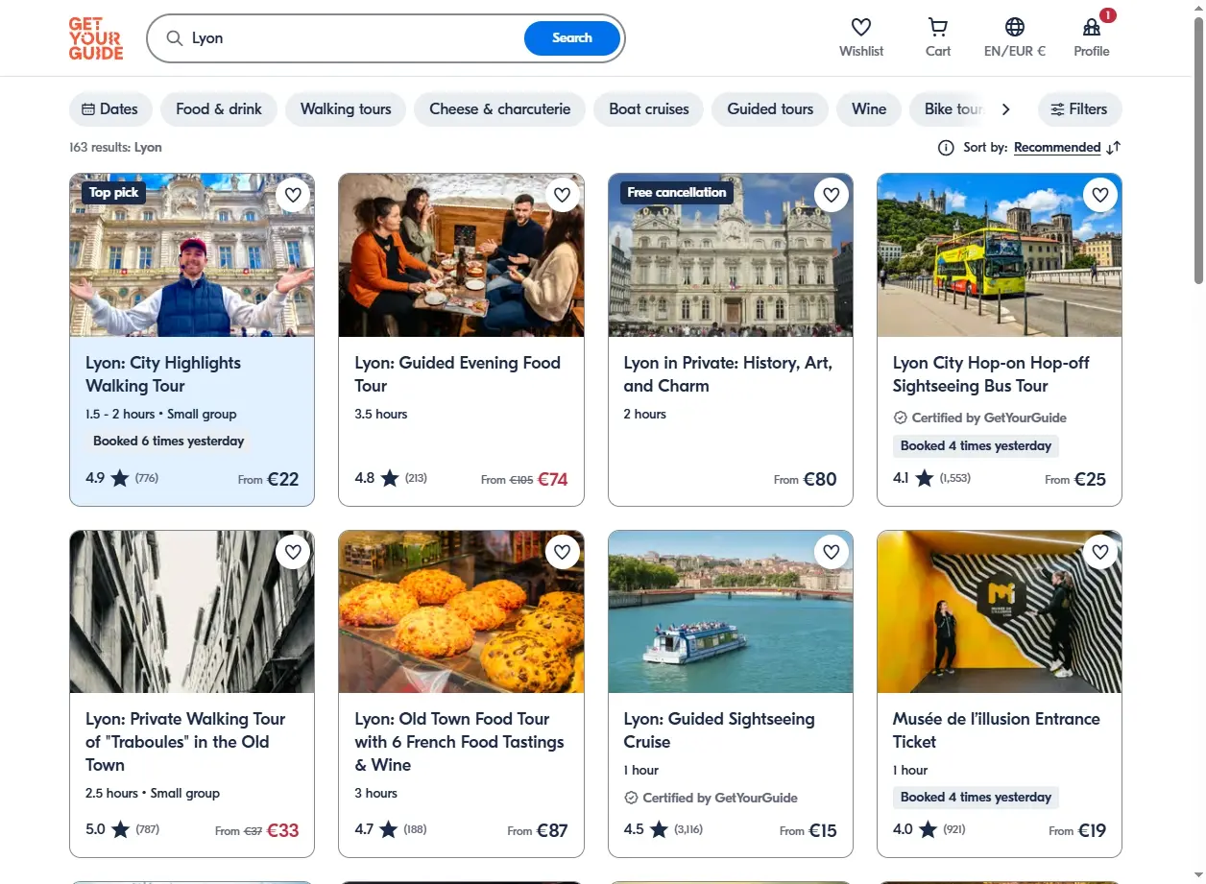Filter by Wine category
The height and width of the screenshot is (884, 1206).
coord(869,109)
